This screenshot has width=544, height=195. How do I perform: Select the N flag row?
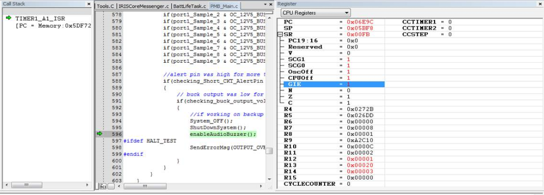pos(334,90)
